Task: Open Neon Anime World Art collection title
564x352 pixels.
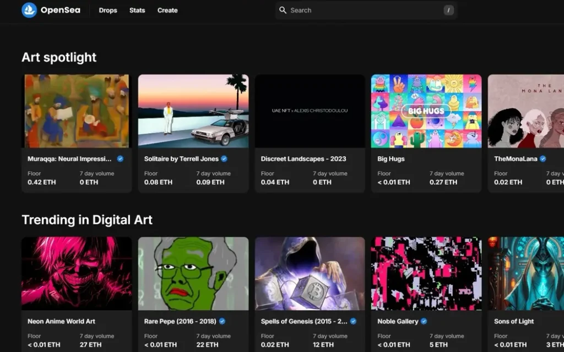Action: tap(62, 321)
